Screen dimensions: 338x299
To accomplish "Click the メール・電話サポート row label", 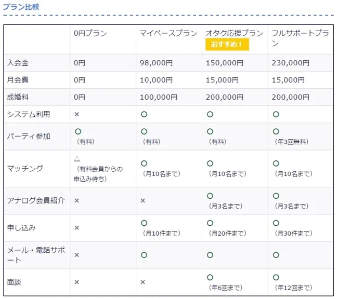I will (36, 255).
